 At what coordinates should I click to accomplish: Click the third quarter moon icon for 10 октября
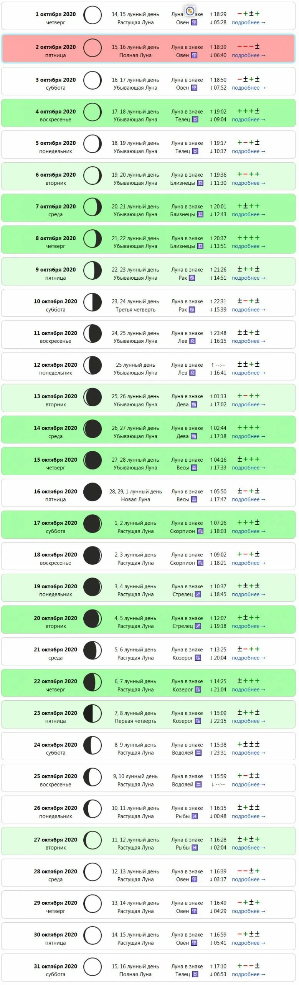coord(93,302)
